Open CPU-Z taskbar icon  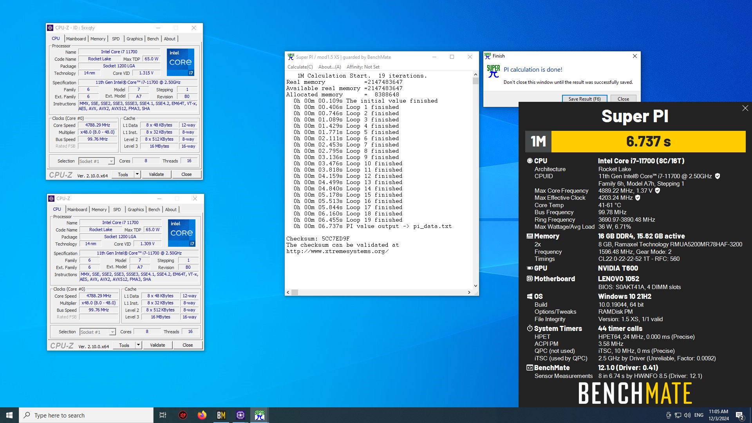tap(240, 415)
